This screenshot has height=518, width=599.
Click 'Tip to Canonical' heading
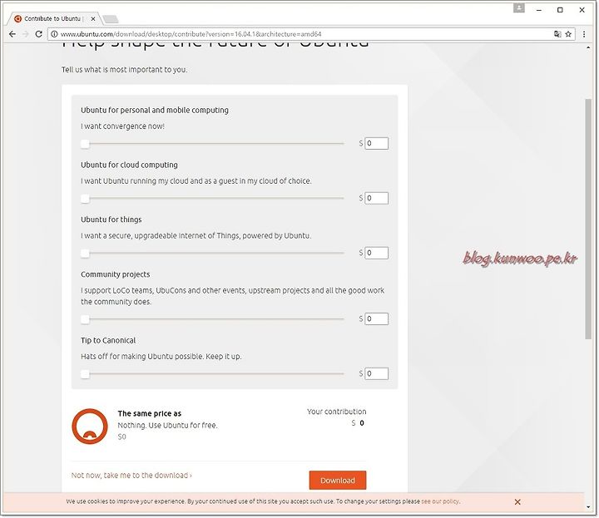pos(108,341)
